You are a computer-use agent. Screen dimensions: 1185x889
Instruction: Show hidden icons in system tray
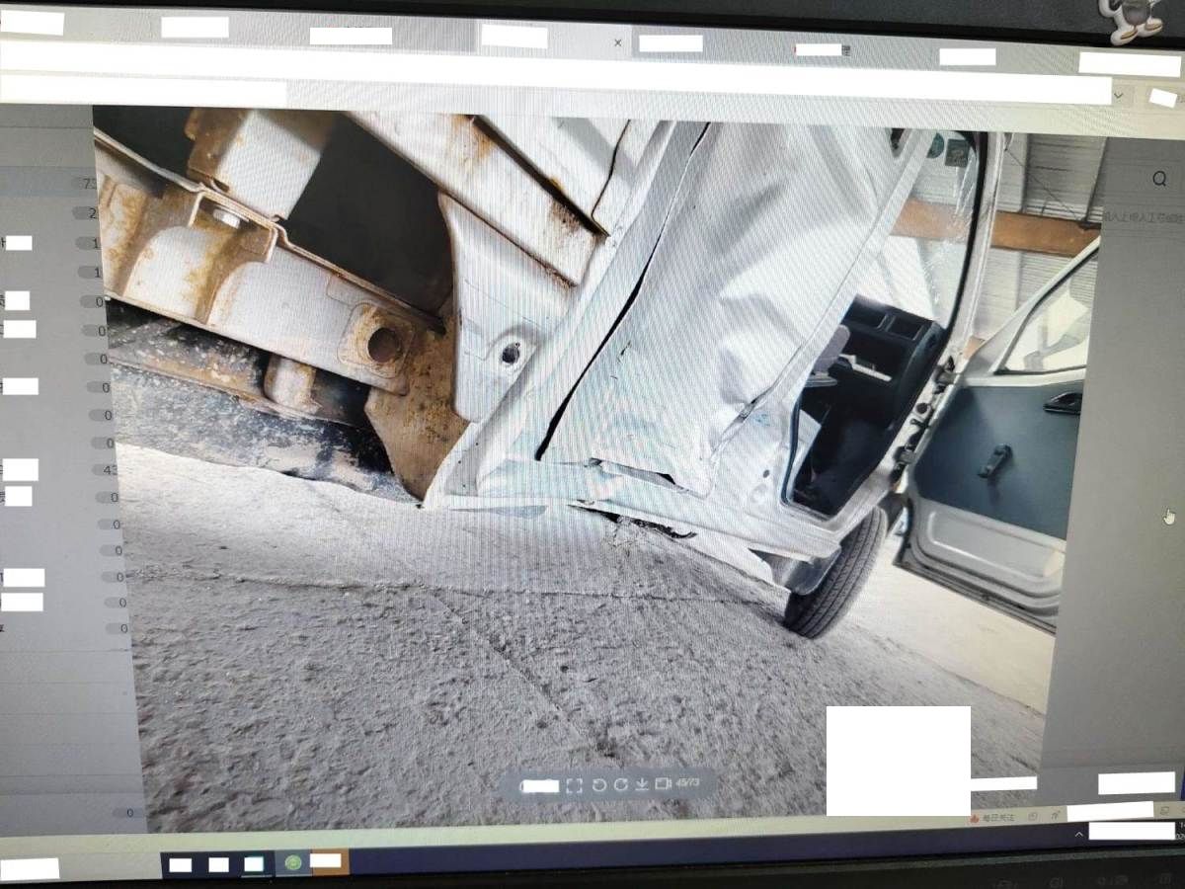click(x=1078, y=835)
